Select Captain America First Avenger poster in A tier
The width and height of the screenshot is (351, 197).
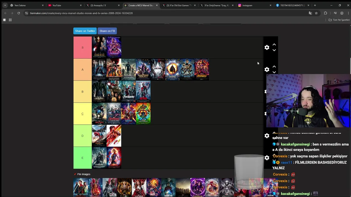[x=114, y=69]
